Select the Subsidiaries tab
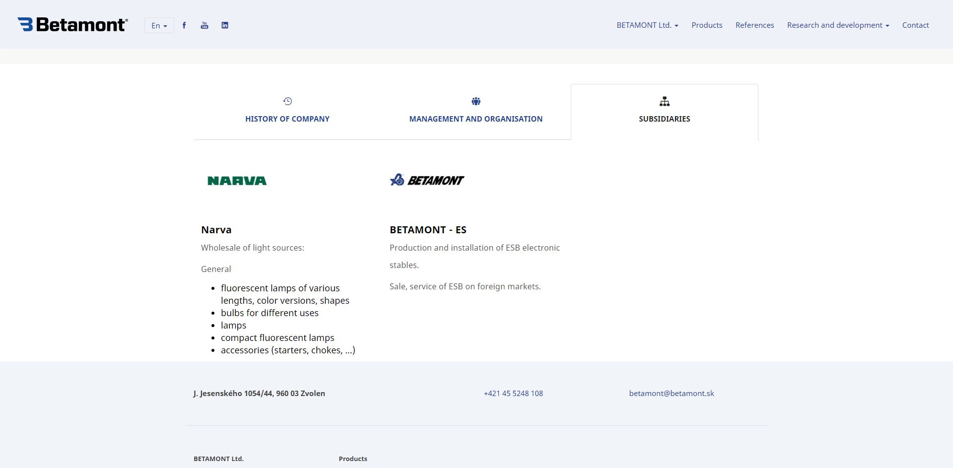This screenshot has height=468, width=953. coord(665,112)
